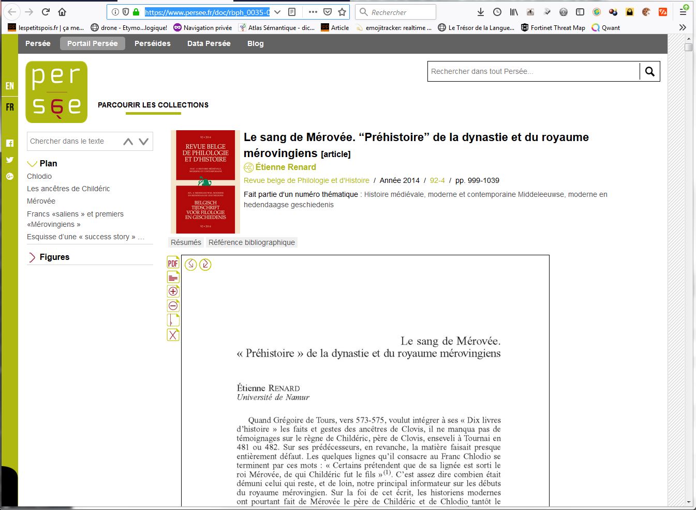Open the Pers éides menu item

(x=152, y=43)
